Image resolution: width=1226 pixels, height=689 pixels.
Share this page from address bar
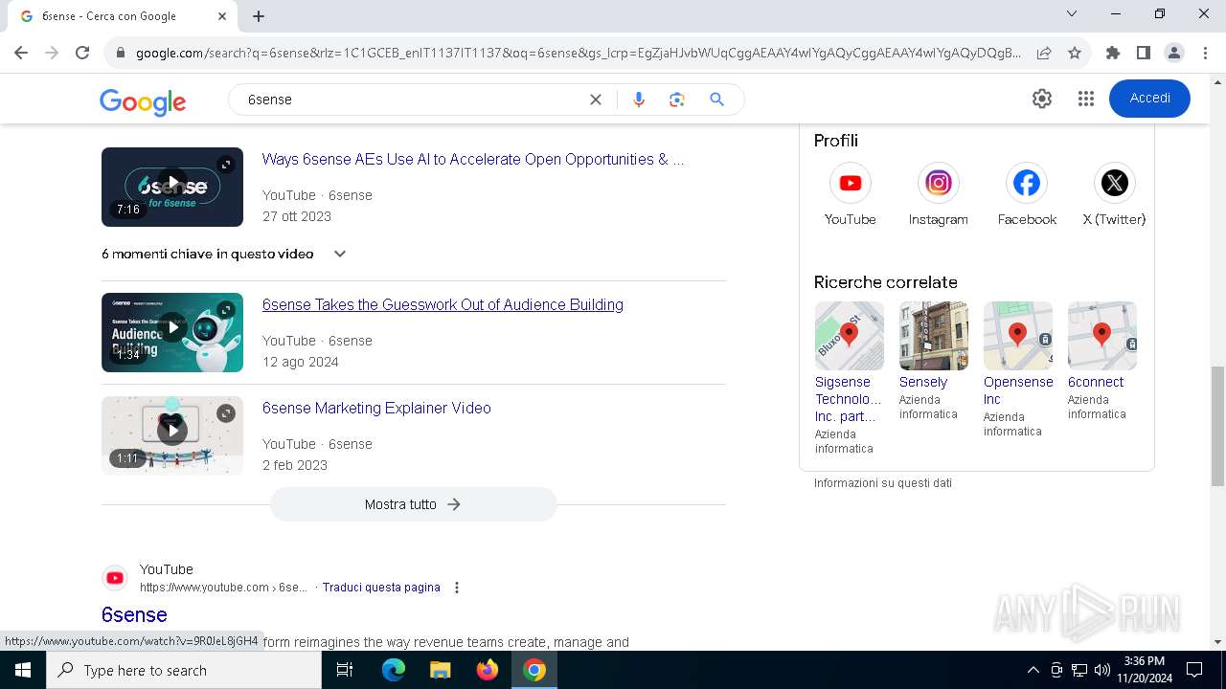[1044, 53]
